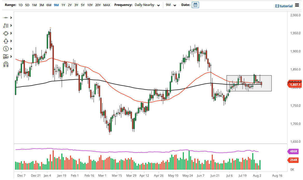Open the hamburger main menu

pos(297,5)
